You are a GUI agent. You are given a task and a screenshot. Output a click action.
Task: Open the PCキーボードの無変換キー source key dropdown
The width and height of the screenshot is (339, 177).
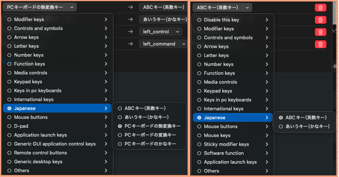[x=40, y=7]
